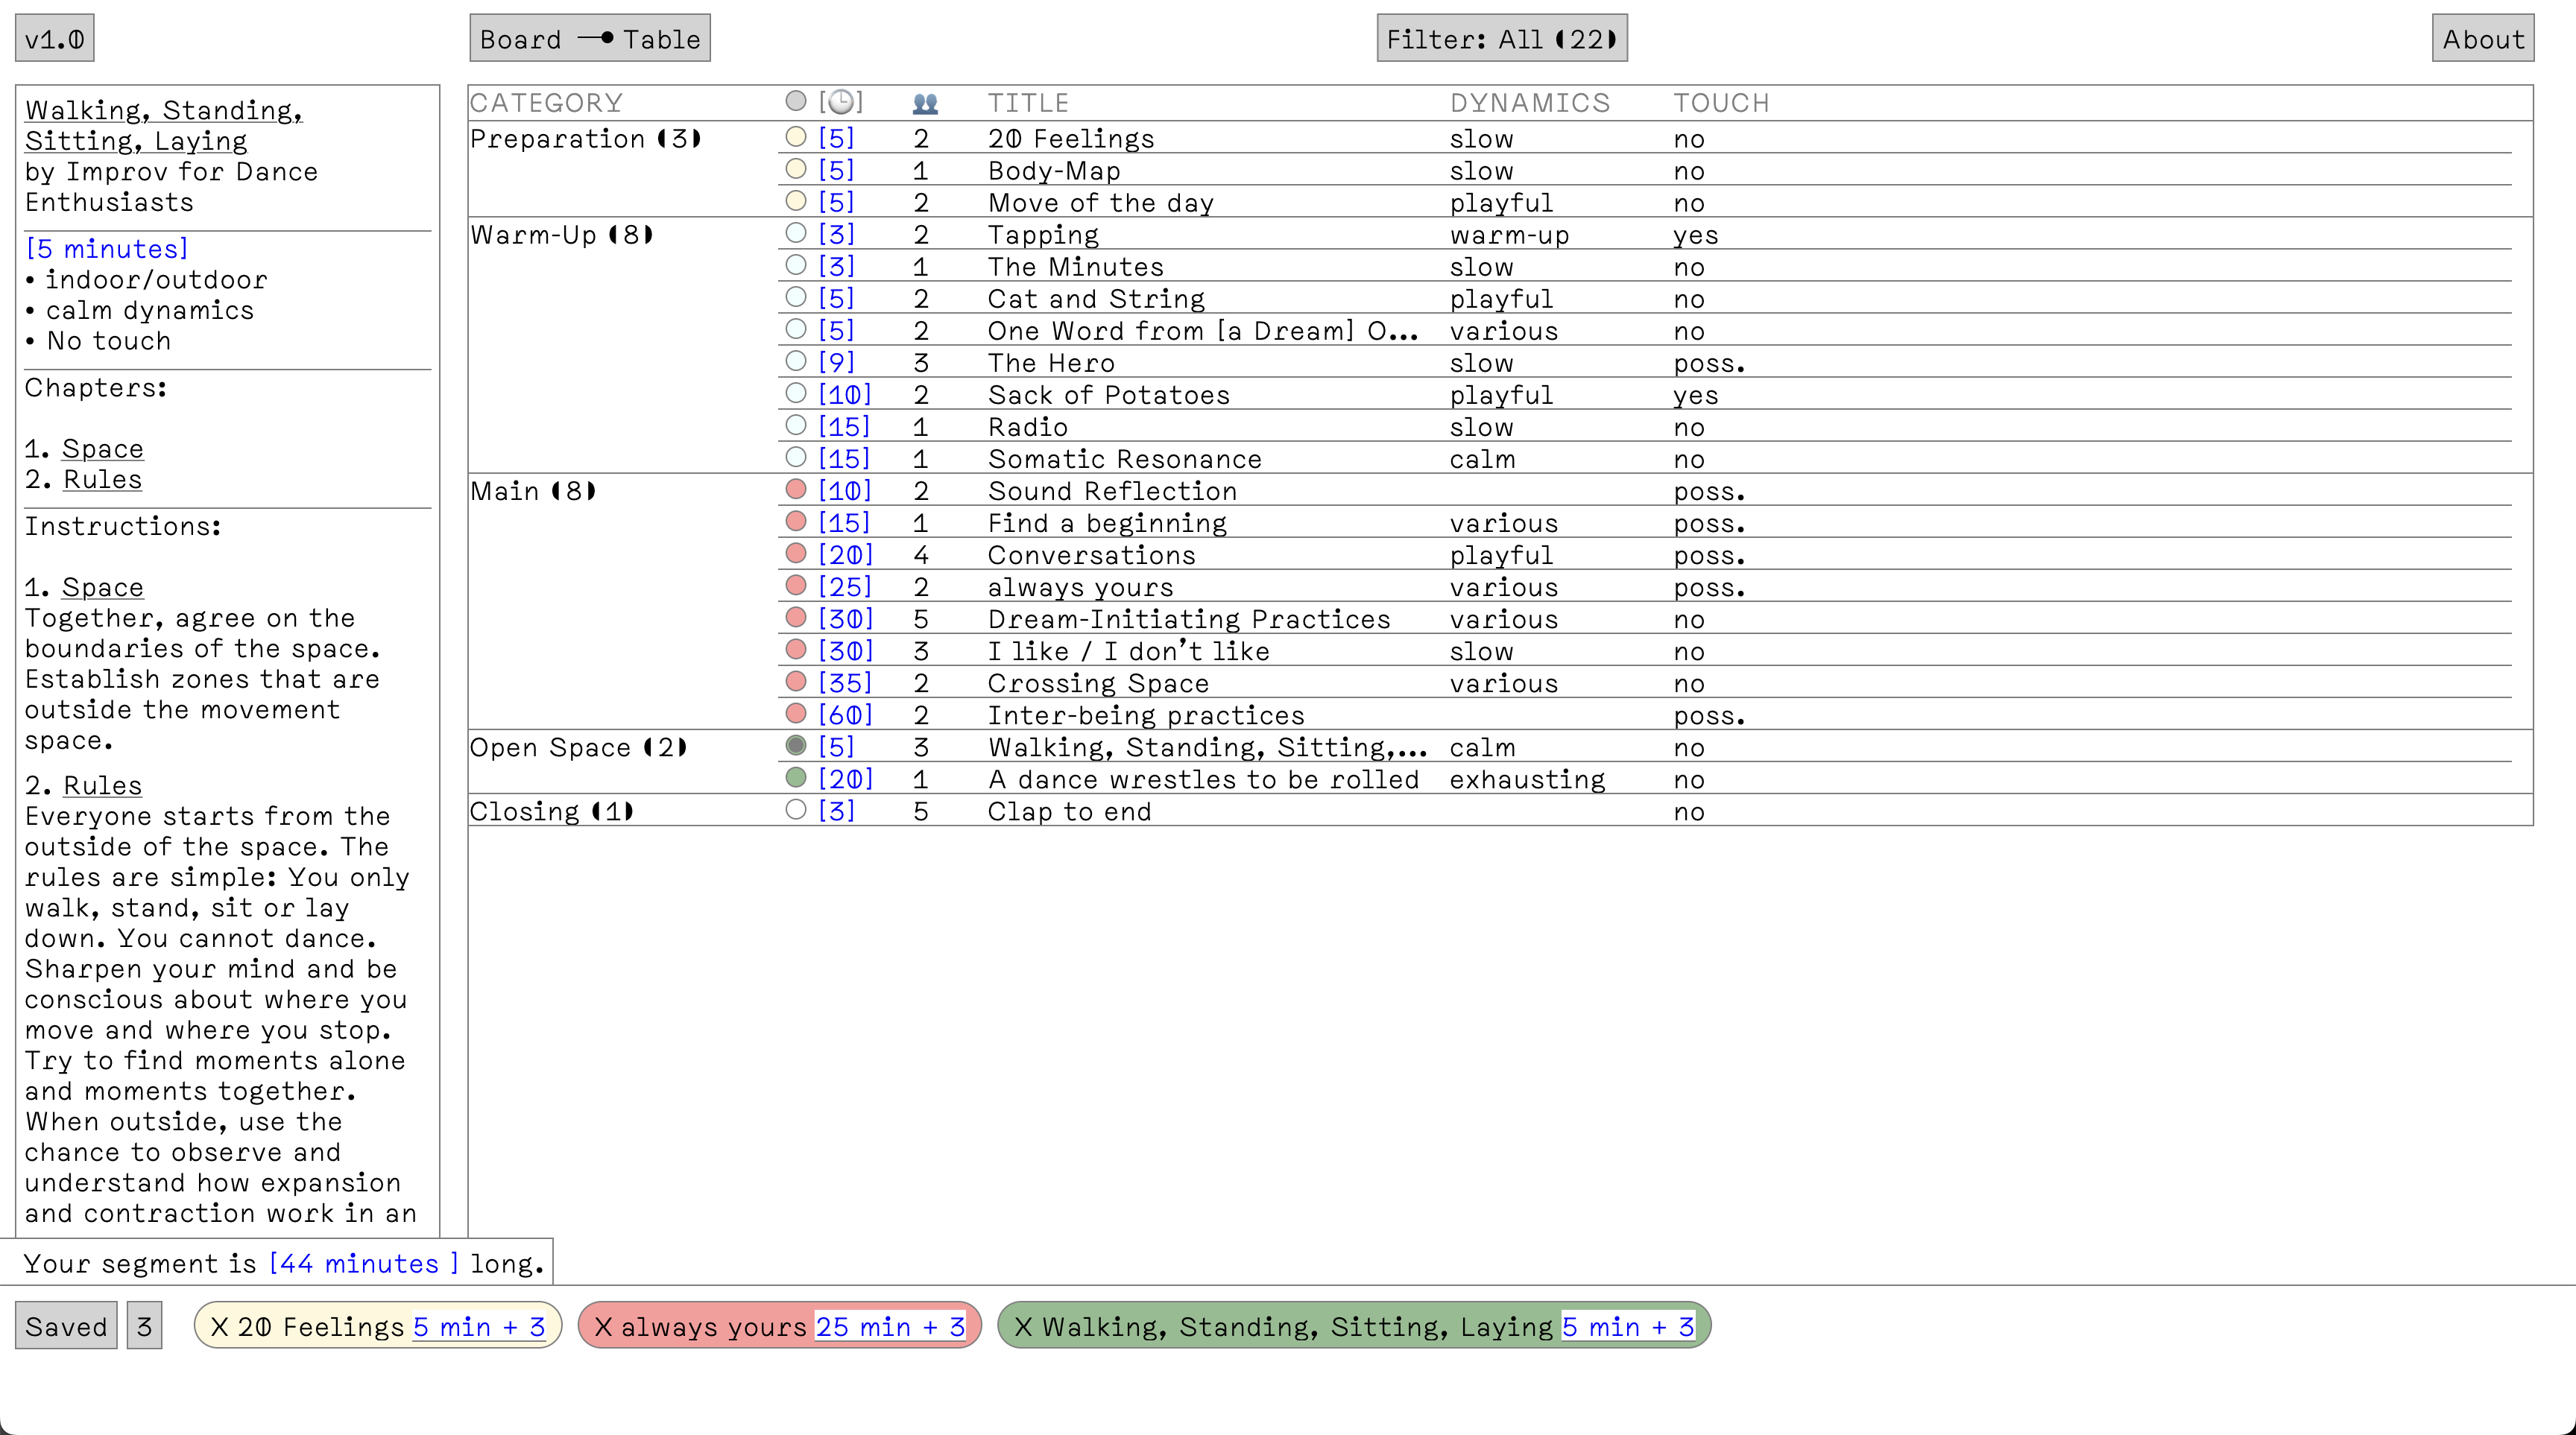Click the red always yours color chip

click(x=715, y=1327)
